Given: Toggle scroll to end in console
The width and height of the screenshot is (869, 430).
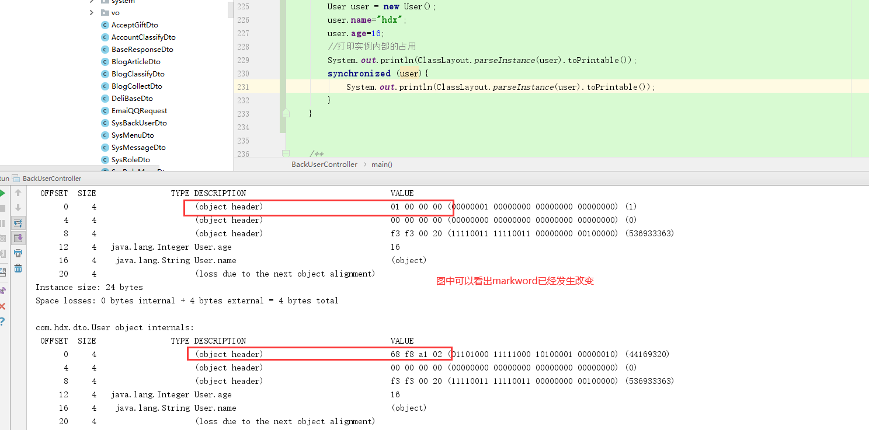Looking at the screenshot, I should click(x=18, y=237).
